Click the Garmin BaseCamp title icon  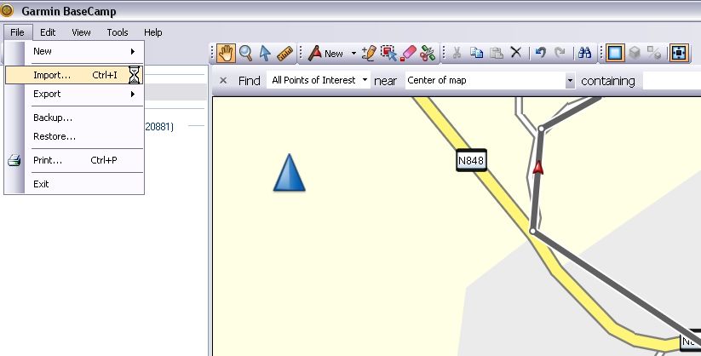(7, 10)
